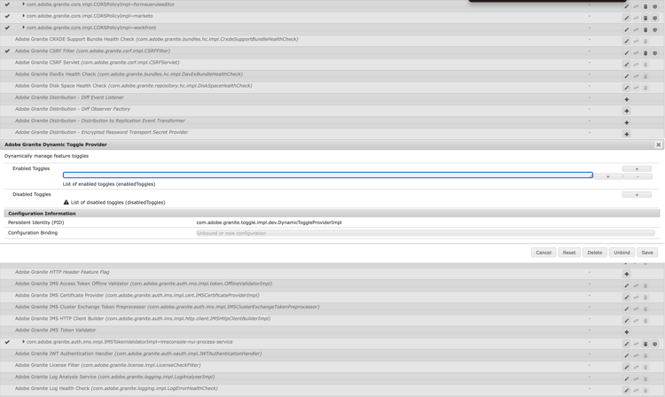Click speech-bubble icon on imsconsole-nui-process-service row

tap(655, 344)
